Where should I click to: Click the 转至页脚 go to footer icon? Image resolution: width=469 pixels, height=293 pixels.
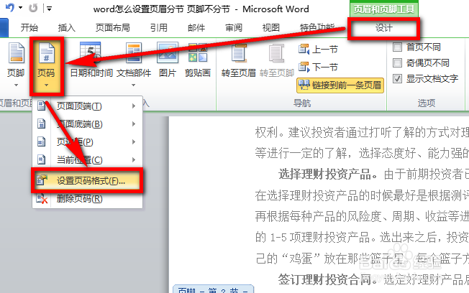pyautogui.click(x=276, y=53)
